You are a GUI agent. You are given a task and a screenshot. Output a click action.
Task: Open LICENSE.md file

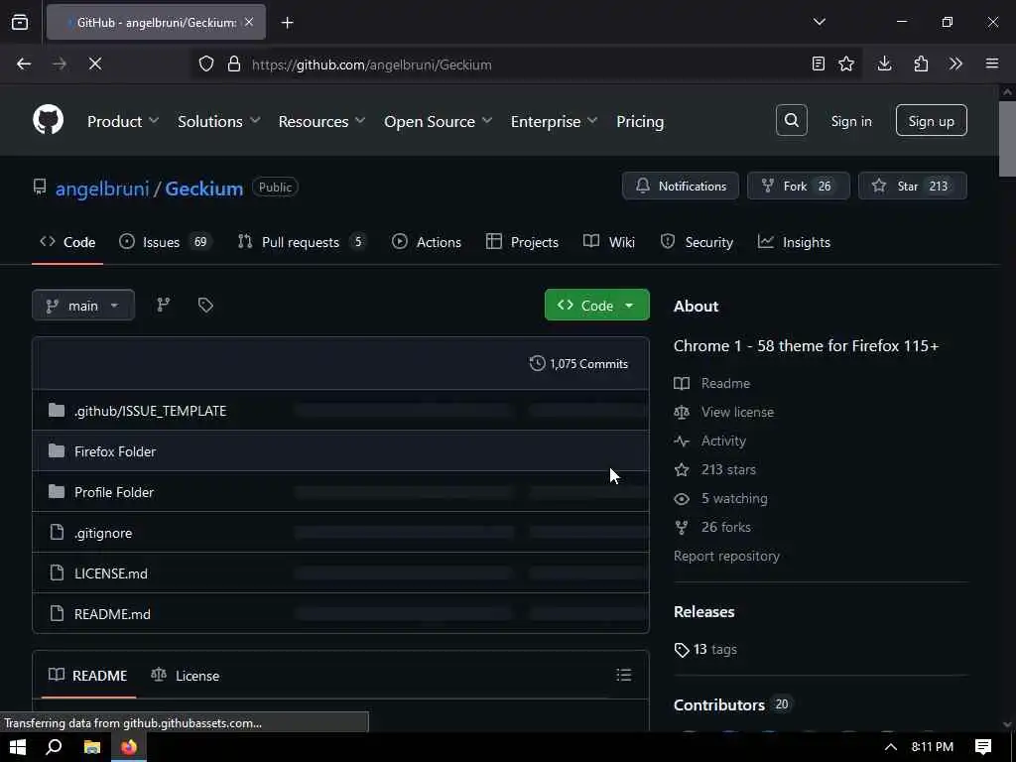pos(111,573)
